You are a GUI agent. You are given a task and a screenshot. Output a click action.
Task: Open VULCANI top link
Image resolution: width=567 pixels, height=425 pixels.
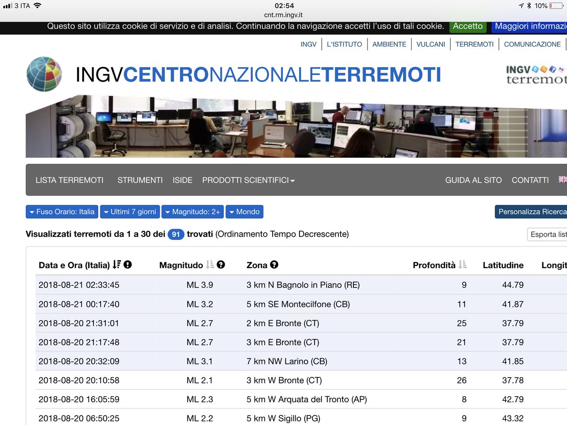431,44
